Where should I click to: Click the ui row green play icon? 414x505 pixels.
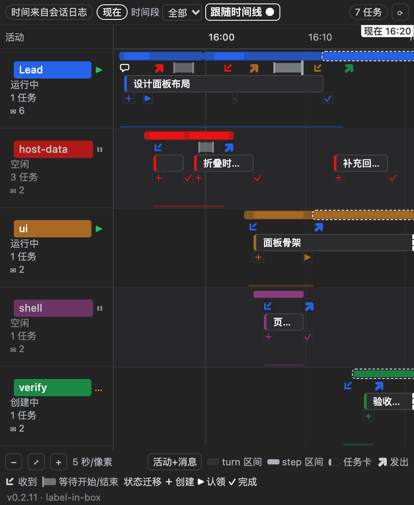(99, 229)
